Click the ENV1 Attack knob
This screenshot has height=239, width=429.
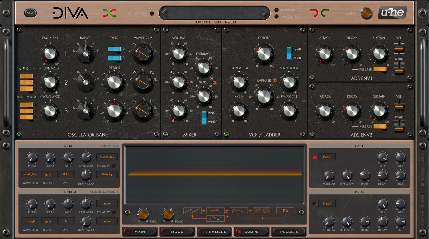pyautogui.click(x=325, y=54)
